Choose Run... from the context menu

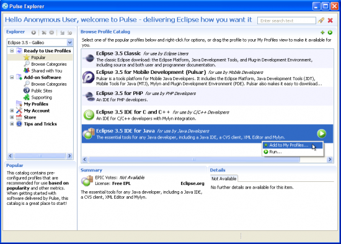click(x=293, y=152)
